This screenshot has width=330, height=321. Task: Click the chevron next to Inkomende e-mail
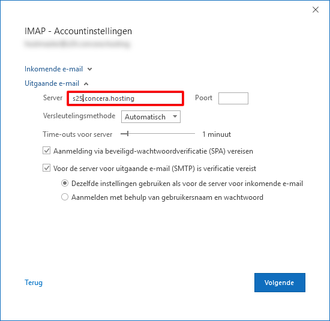[89, 69]
